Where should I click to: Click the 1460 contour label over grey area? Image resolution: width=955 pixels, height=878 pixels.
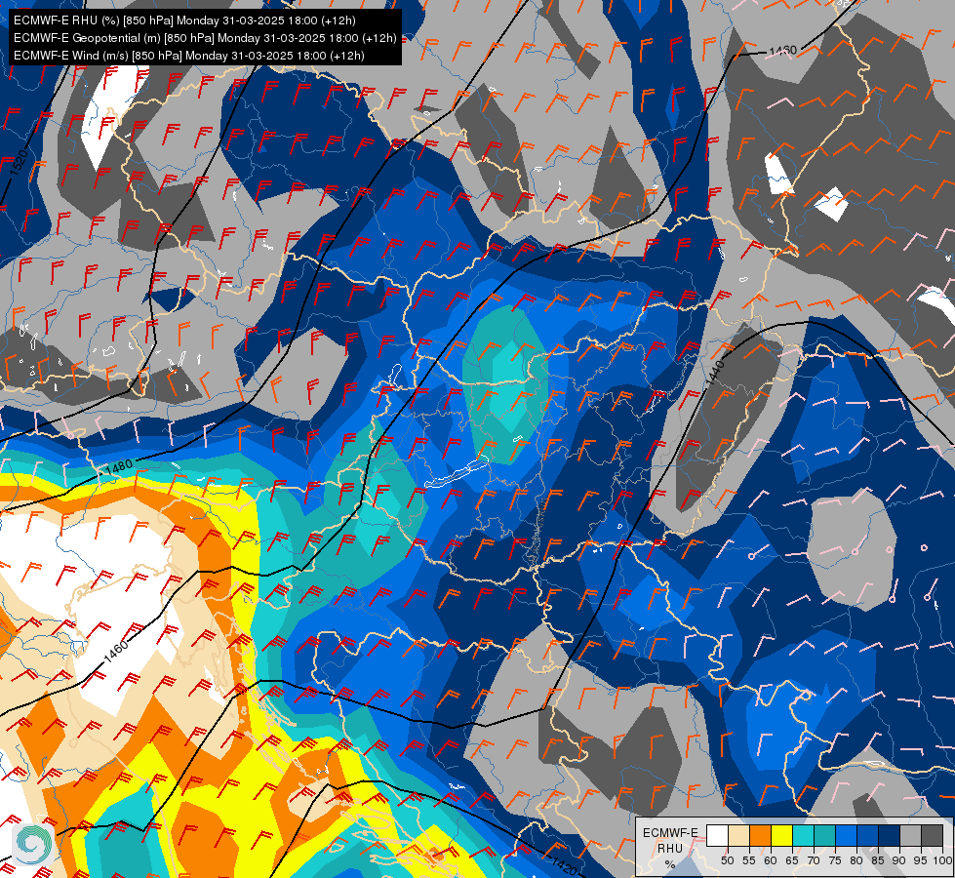[x=782, y=51]
